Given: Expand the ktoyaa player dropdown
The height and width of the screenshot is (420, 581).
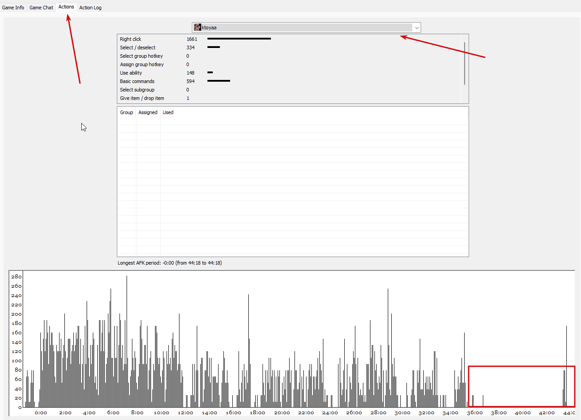Looking at the screenshot, I should tap(417, 28).
